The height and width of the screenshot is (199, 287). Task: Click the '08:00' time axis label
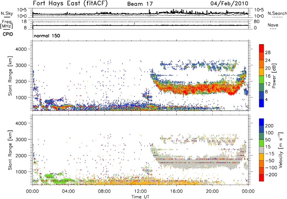tap(104, 191)
